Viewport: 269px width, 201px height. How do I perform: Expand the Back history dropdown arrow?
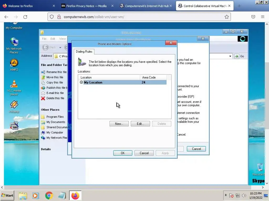point(60,48)
